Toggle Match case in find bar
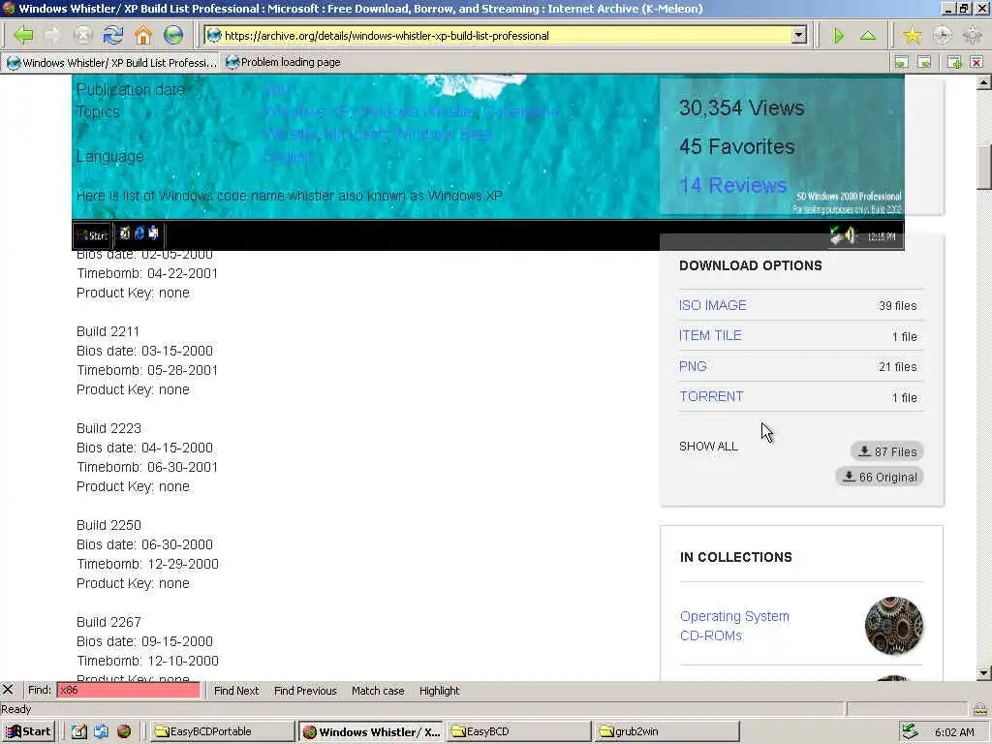The height and width of the screenshot is (744, 992). (x=378, y=690)
